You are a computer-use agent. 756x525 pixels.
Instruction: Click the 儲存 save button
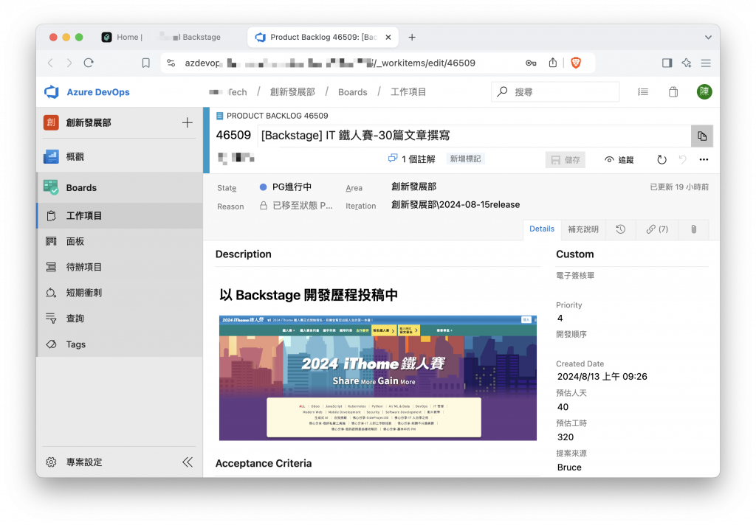pos(565,160)
